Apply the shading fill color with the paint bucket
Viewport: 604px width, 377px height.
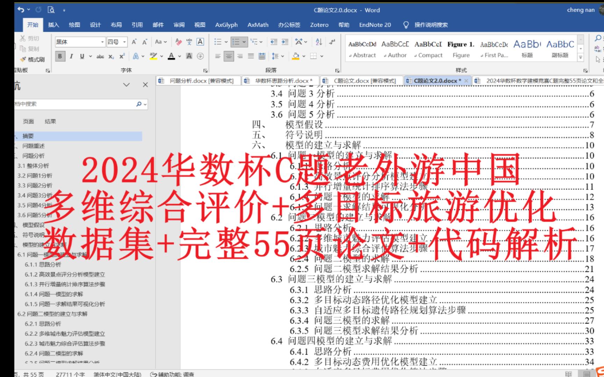(x=296, y=56)
